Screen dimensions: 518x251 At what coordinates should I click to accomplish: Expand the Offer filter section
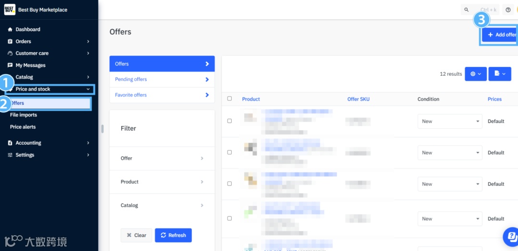pyautogui.click(x=162, y=159)
